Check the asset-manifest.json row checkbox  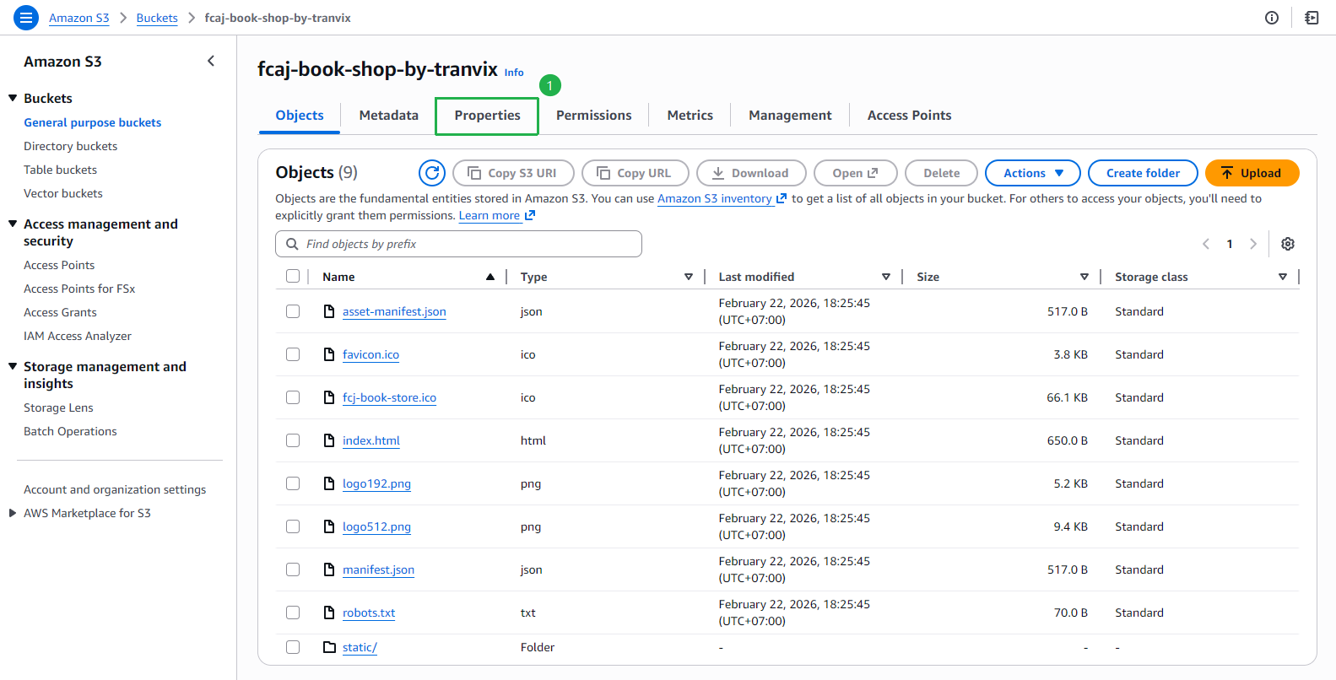coord(293,311)
